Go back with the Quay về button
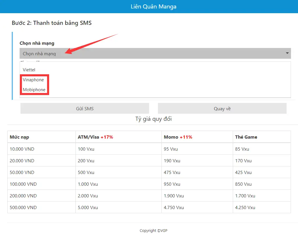This screenshot has width=298, height=243. pos(222,108)
